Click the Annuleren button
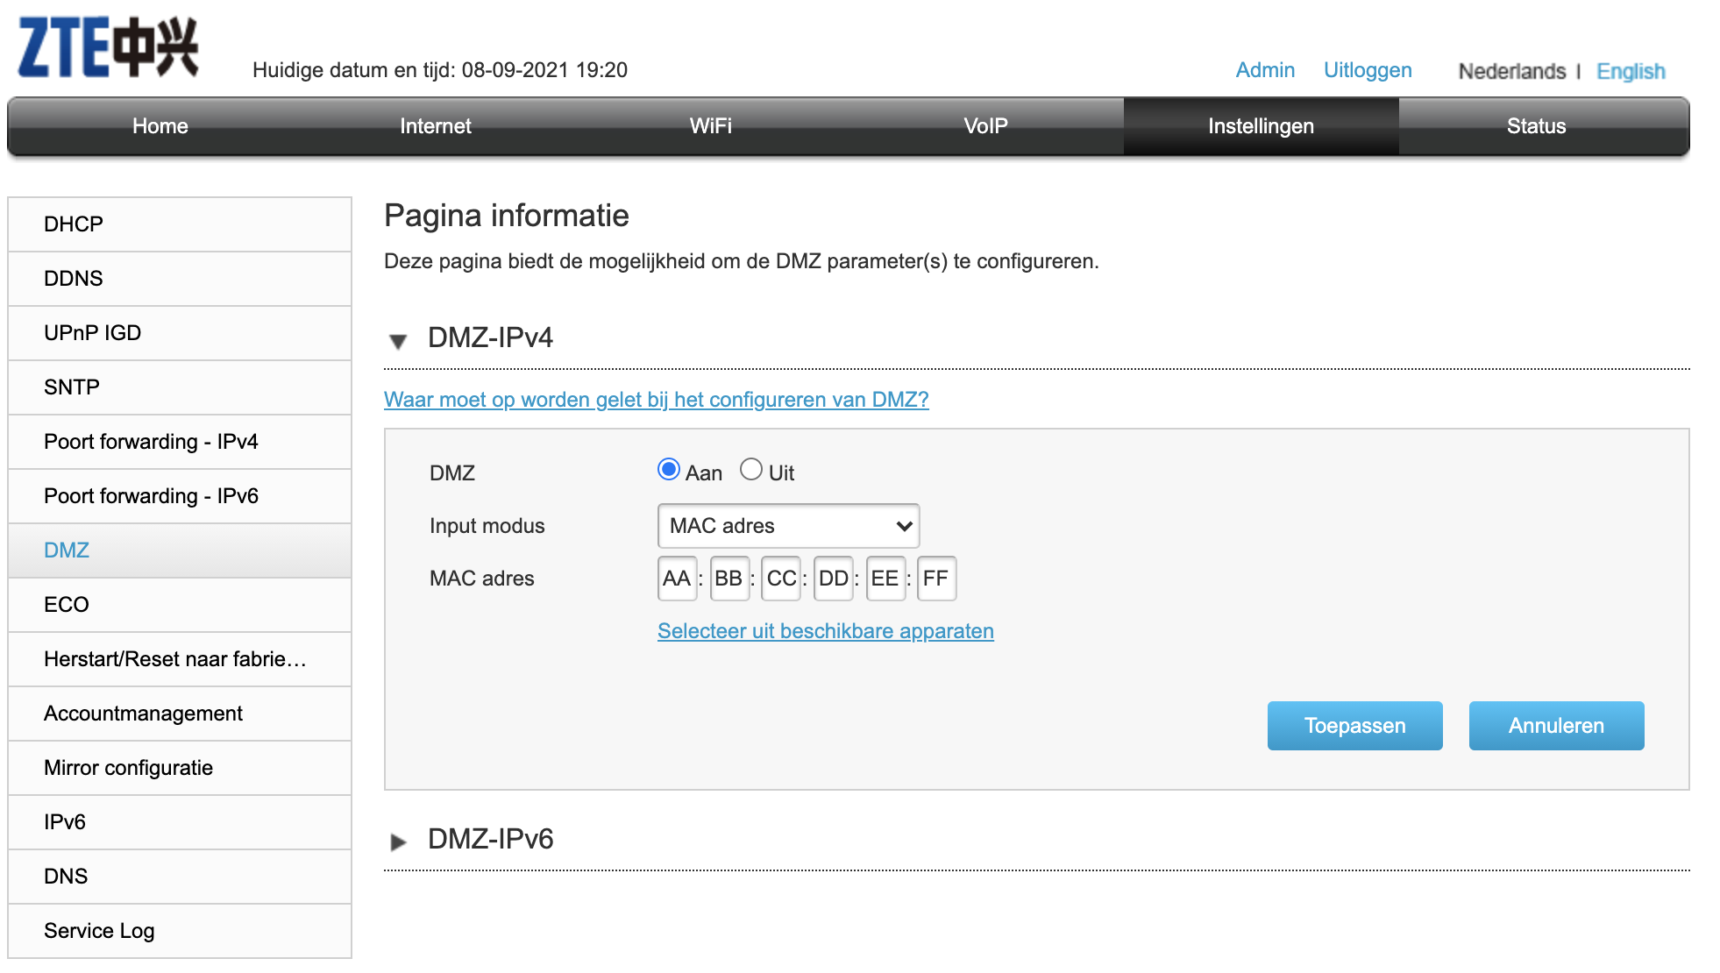The width and height of the screenshot is (1720, 973). click(1556, 725)
